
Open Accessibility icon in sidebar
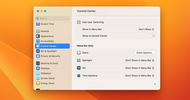38,41
